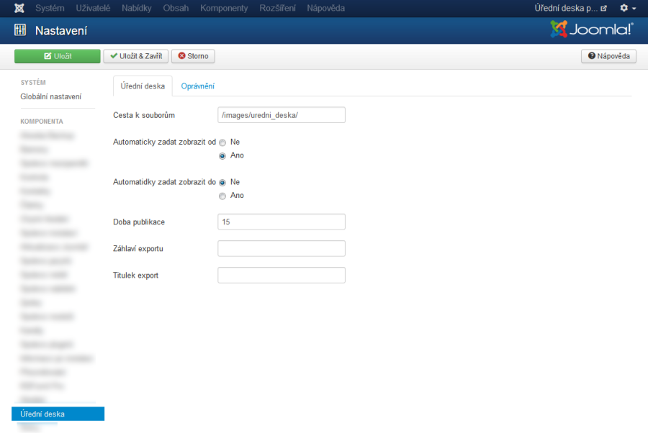The width and height of the screenshot is (648, 436).
Task: Open the Systém dropdown menu
Action: (50, 8)
